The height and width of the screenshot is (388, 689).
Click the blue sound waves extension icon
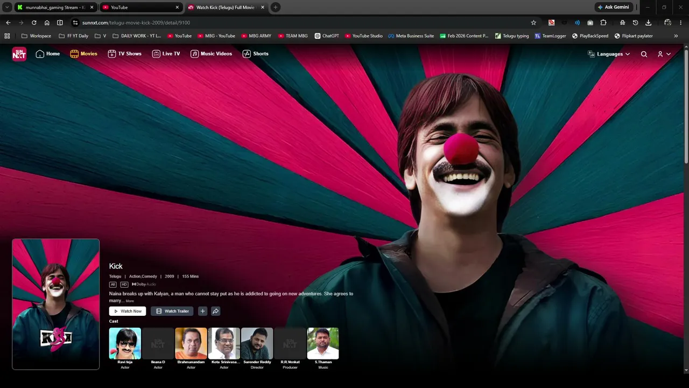point(577,23)
